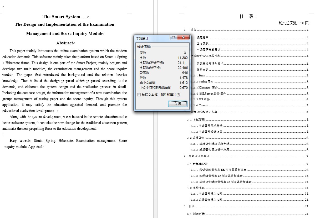
Task: Click the 论文总页数:26 页 text
Action: click(294, 23)
